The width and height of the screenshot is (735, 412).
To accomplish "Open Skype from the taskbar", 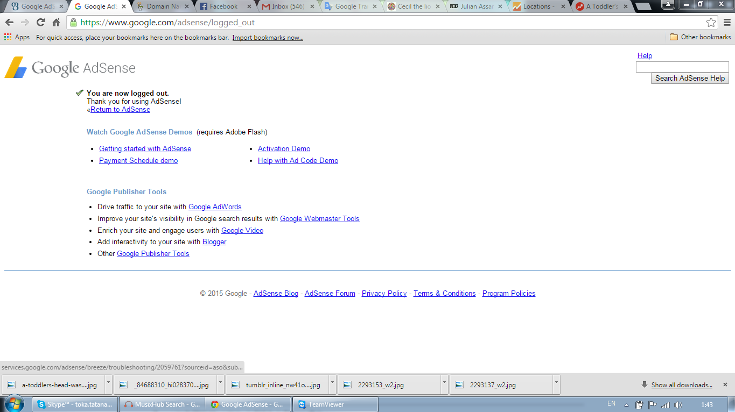I will (75, 404).
